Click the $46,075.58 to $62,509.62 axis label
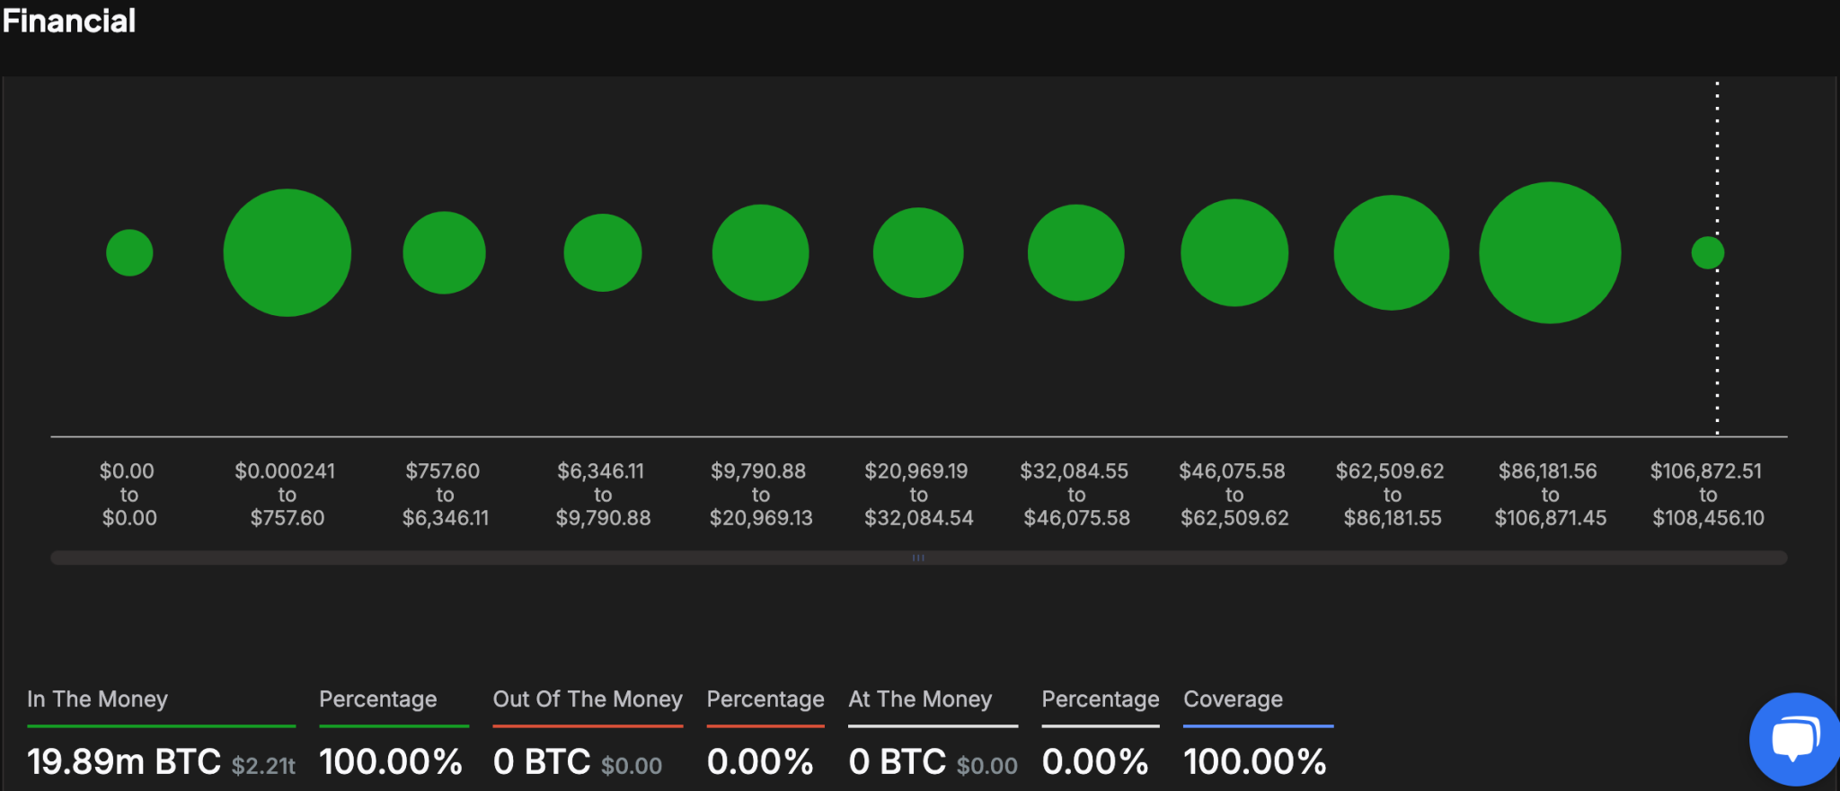Viewport: 1840px width, 791px height. pyautogui.click(x=1234, y=495)
